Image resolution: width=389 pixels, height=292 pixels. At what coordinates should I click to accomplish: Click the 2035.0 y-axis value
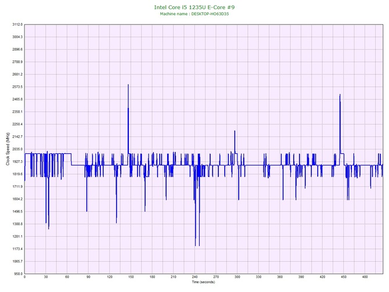tap(17, 149)
